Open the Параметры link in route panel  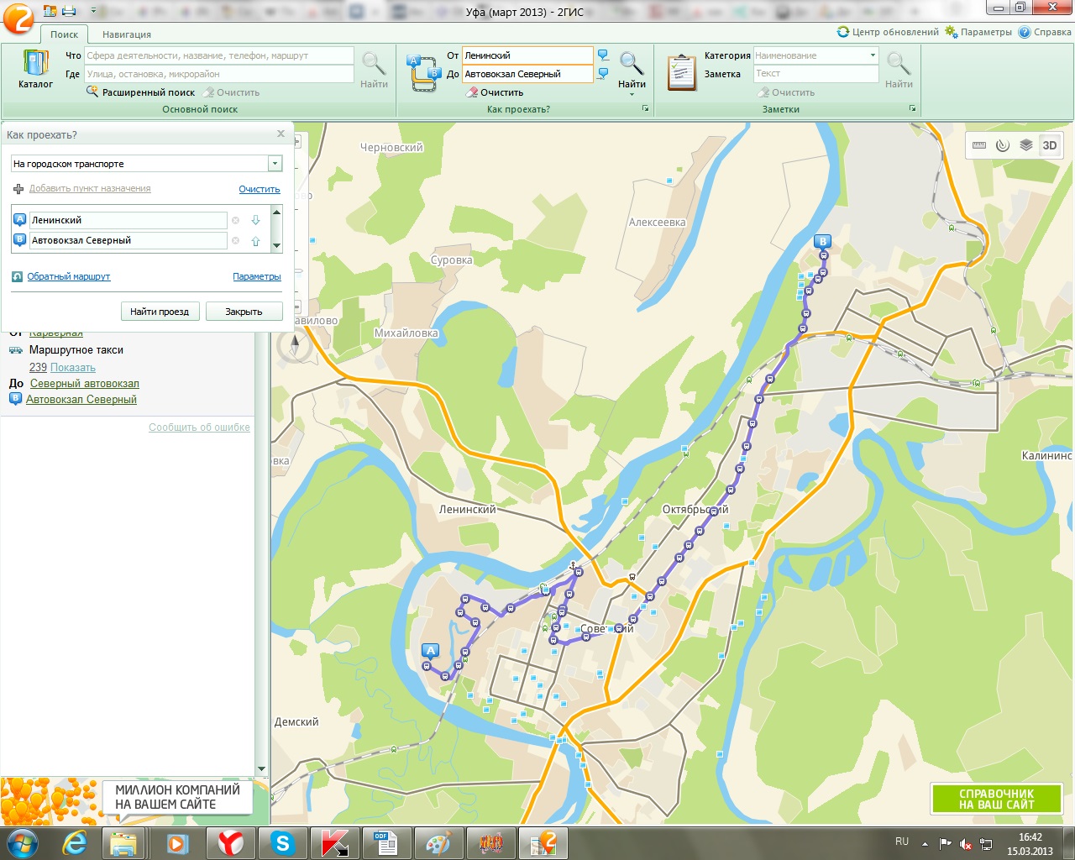(257, 276)
